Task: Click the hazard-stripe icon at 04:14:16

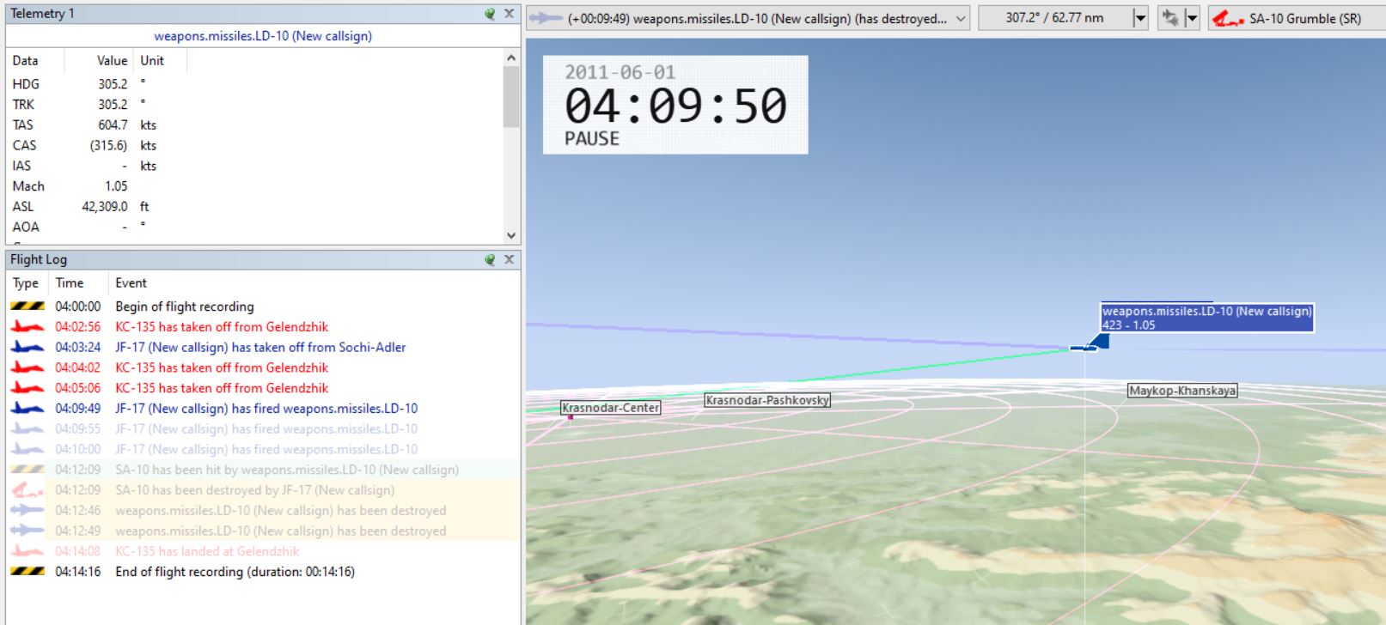Action: (27, 572)
